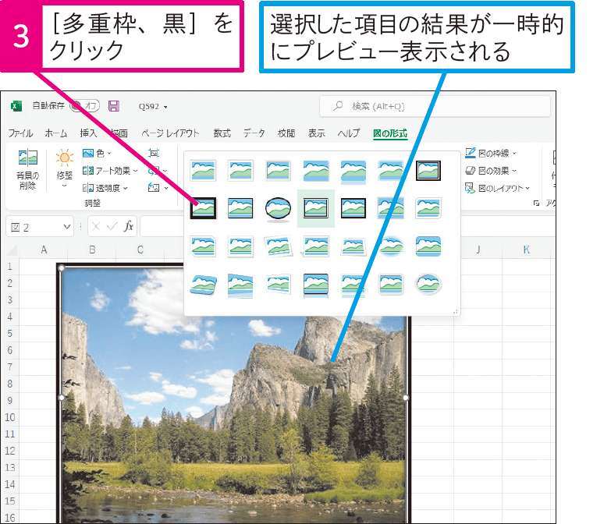Viewport: 611px width, 524px height.
Task: Open the 修整 corrections menu
Action: tap(64, 168)
